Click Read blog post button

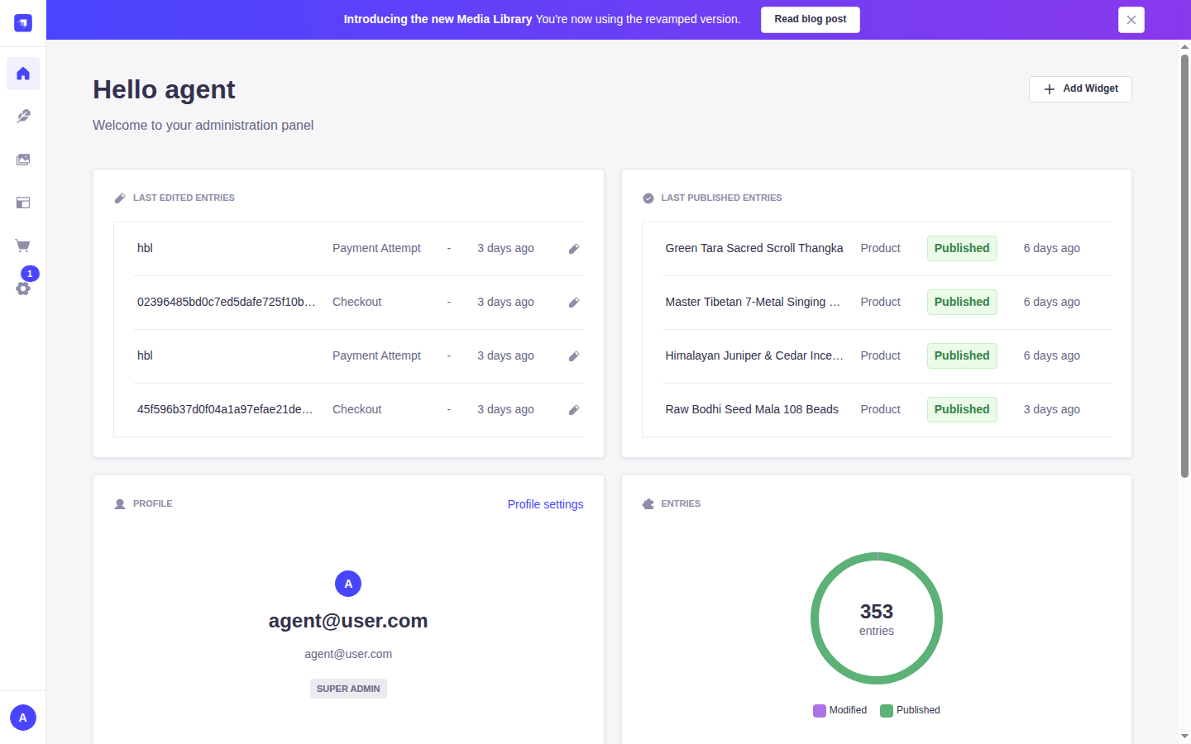811,20
